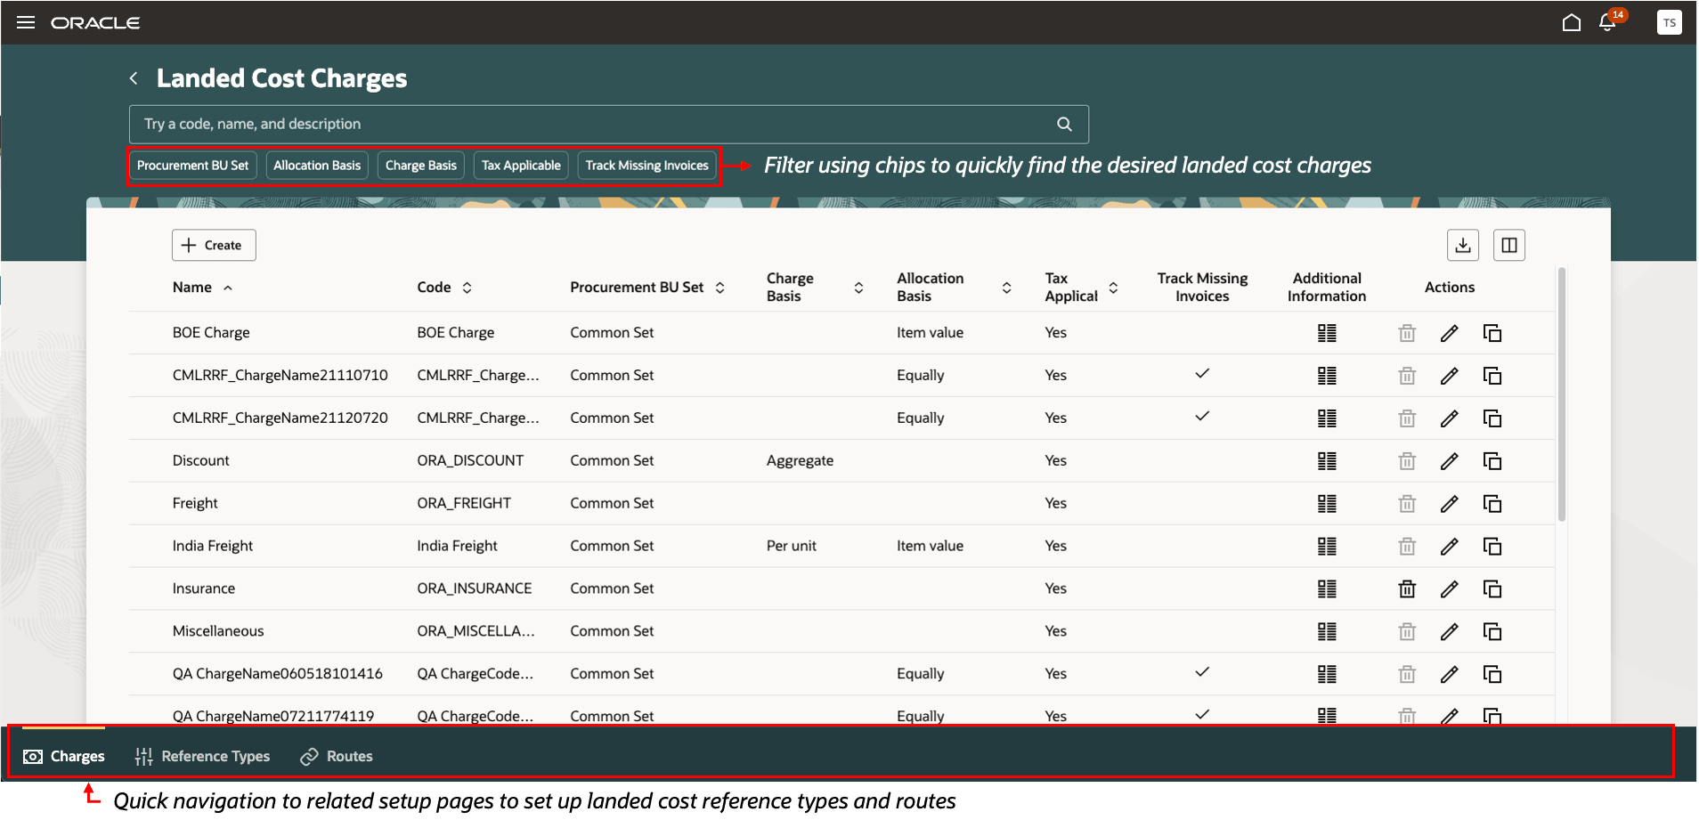
Task: Filter by Tax Applicable chip
Action: (521, 166)
